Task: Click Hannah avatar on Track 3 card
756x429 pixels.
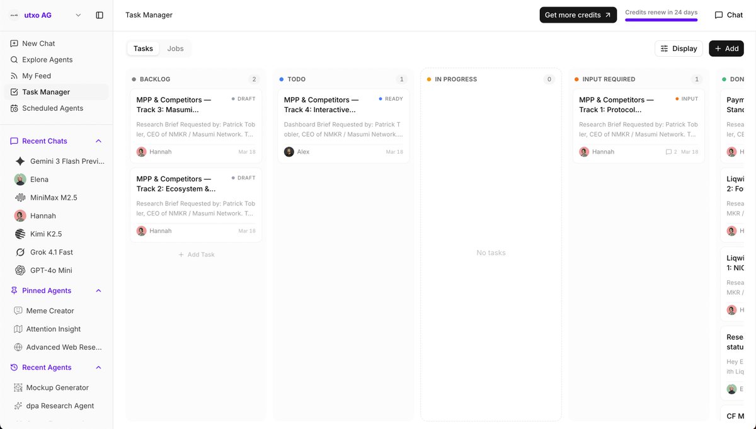Action: click(x=142, y=152)
